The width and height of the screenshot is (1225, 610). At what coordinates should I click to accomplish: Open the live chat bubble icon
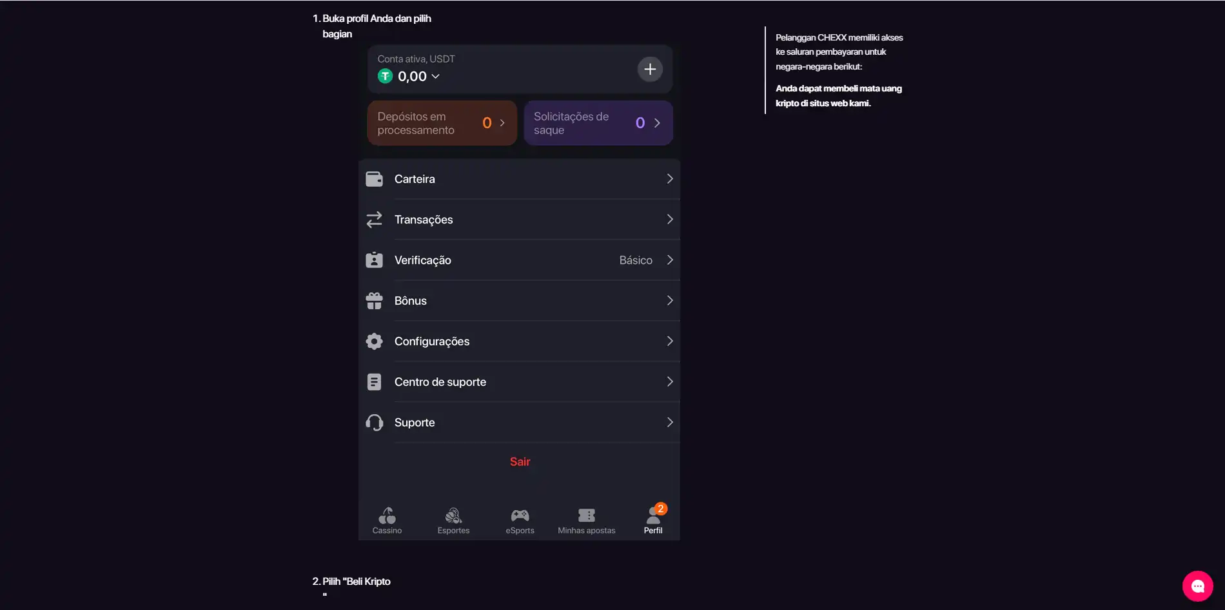tap(1197, 586)
